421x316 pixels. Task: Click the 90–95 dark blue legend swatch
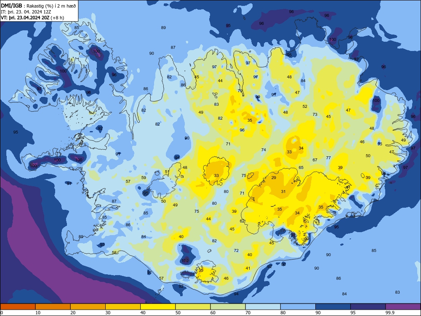point(333,307)
